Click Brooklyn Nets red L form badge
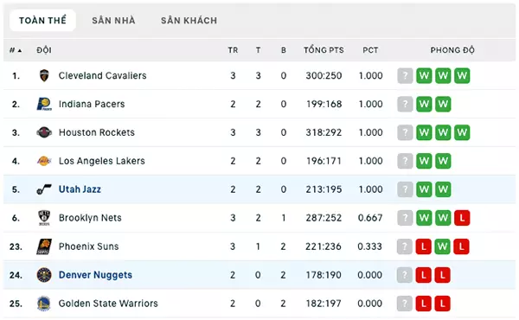This screenshot has width=519, height=320. 462,218
